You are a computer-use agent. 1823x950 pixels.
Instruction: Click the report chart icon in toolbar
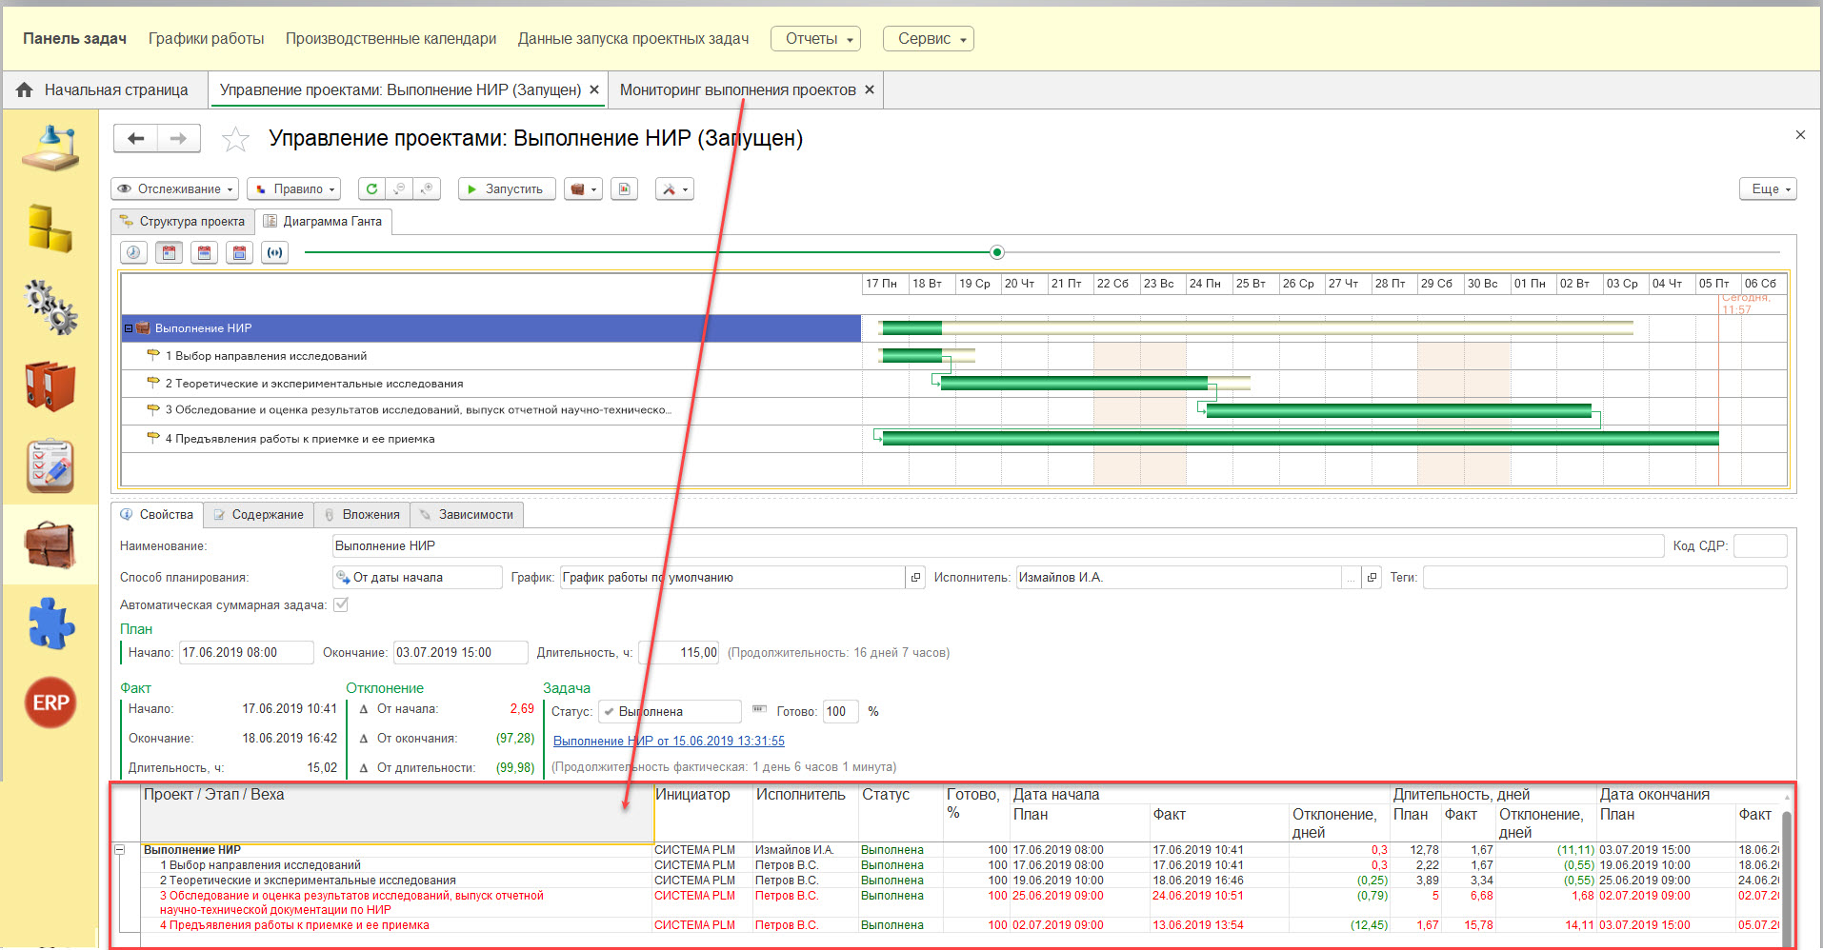point(624,189)
